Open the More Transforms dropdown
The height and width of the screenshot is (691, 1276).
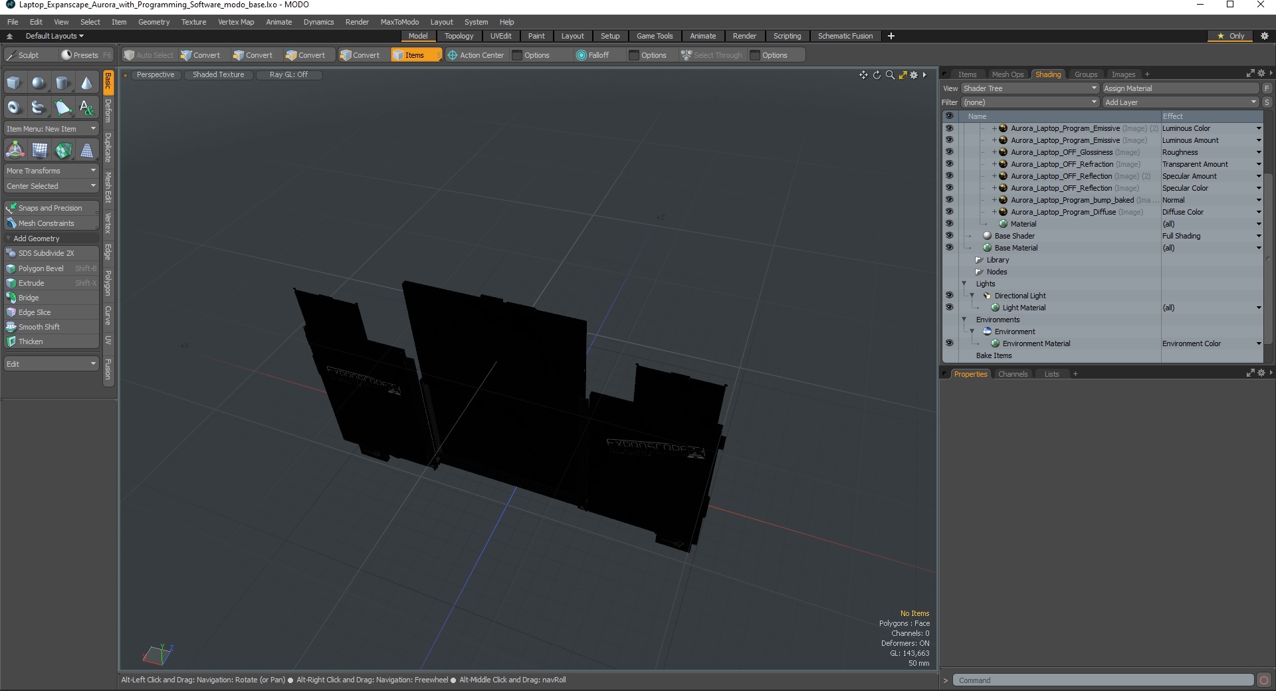point(51,171)
